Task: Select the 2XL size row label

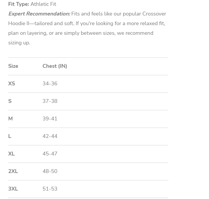Action: point(13,171)
